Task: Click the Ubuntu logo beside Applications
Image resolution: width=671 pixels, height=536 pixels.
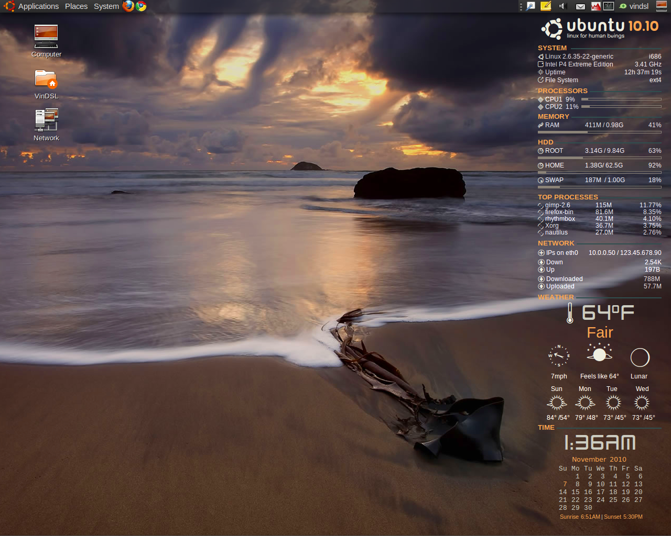Action: click(x=8, y=6)
